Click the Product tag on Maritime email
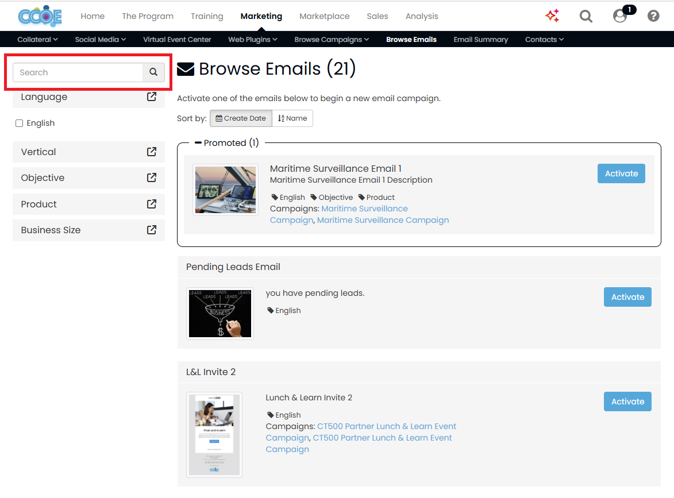674x498 pixels. tap(376, 197)
